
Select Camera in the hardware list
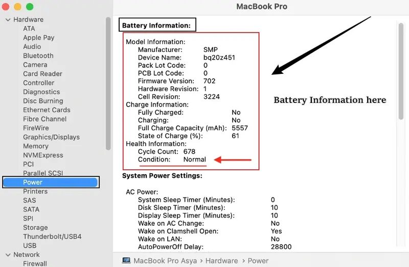pyautogui.click(x=35, y=65)
